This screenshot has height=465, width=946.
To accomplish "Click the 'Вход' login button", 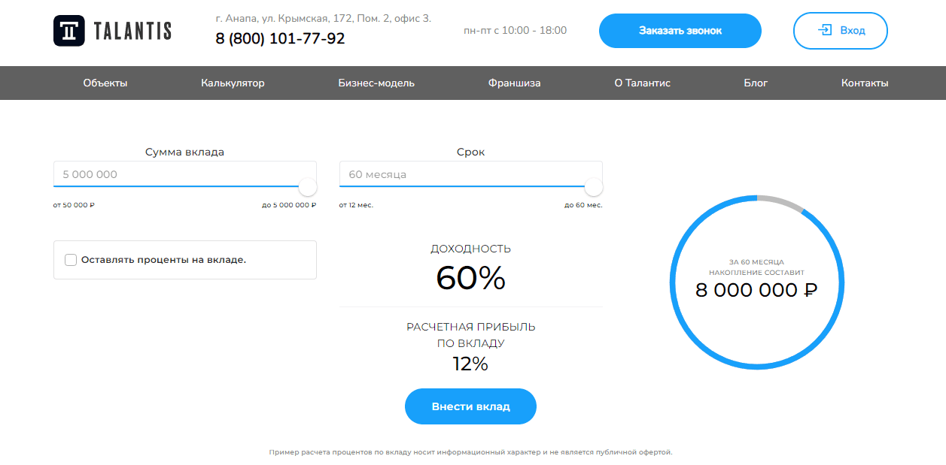I will click(x=840, y=31).
